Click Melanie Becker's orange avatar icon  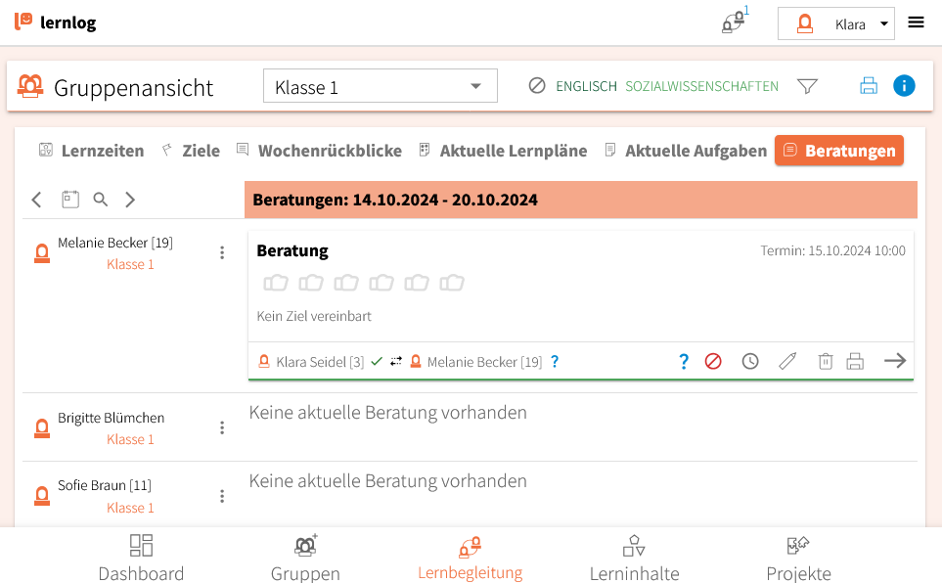click(x=42, y=253)
